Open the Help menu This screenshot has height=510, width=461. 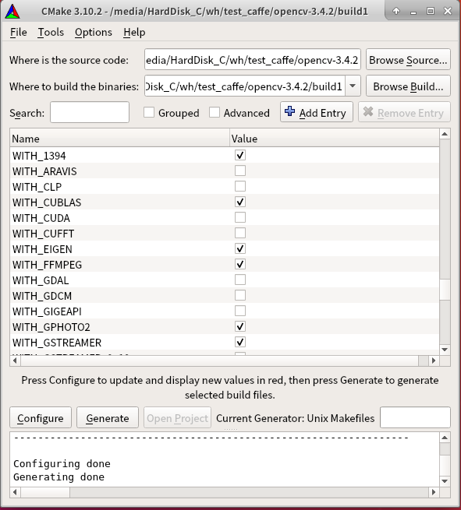pos(134,32)
